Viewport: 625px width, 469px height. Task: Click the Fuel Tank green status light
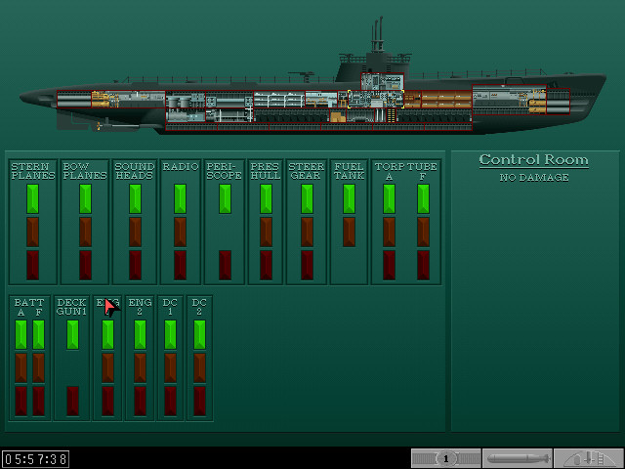[349, 198]
